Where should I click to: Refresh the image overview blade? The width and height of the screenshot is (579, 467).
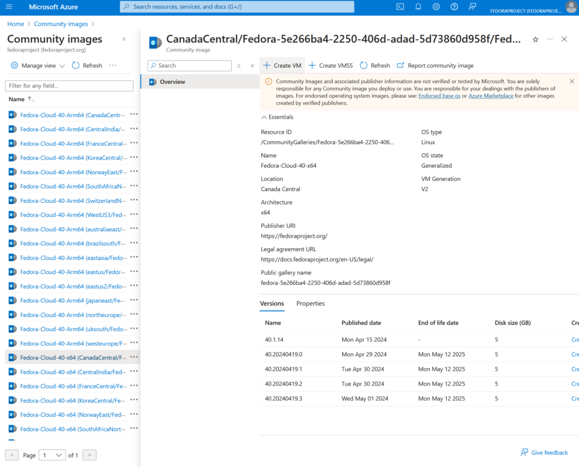(x=375, y=66)
